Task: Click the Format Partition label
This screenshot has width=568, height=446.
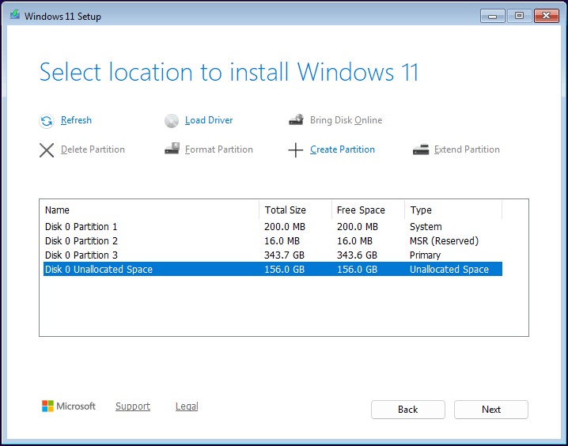Action: 219,149
